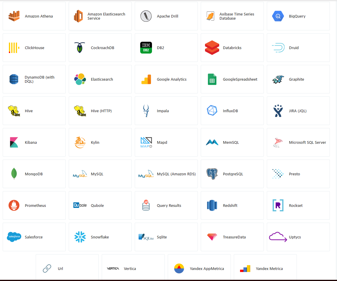Select the MongoDB green leaf icon
The image size is (337, 281).
pos(14,174)
